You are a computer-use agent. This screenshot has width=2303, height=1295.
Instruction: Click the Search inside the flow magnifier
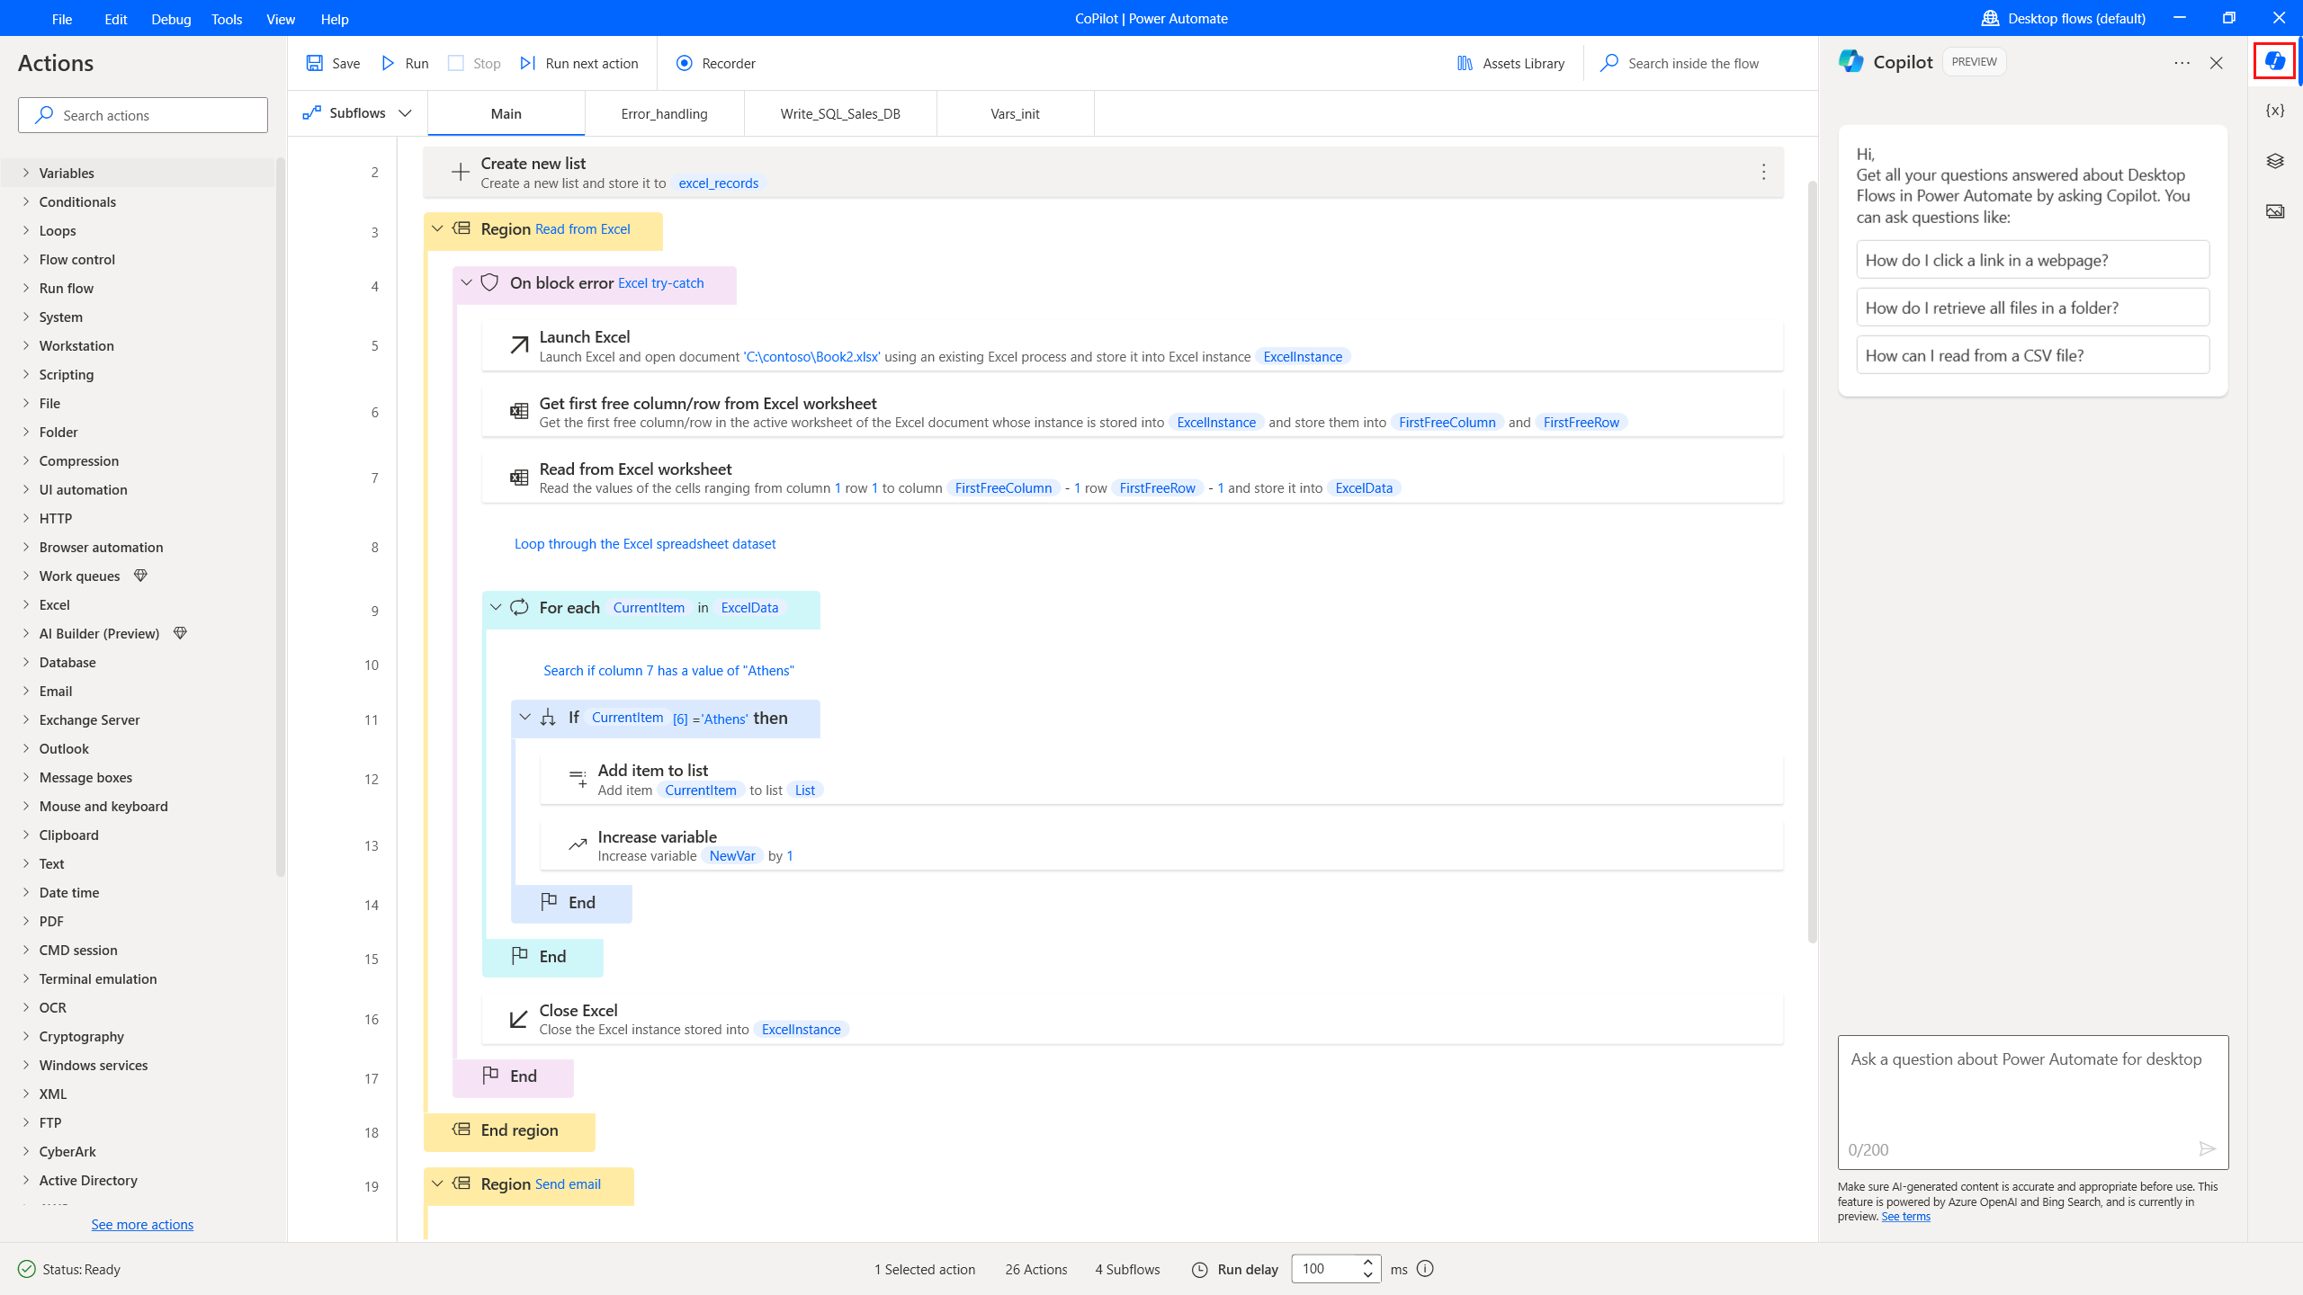click(x=1609, y=63)
